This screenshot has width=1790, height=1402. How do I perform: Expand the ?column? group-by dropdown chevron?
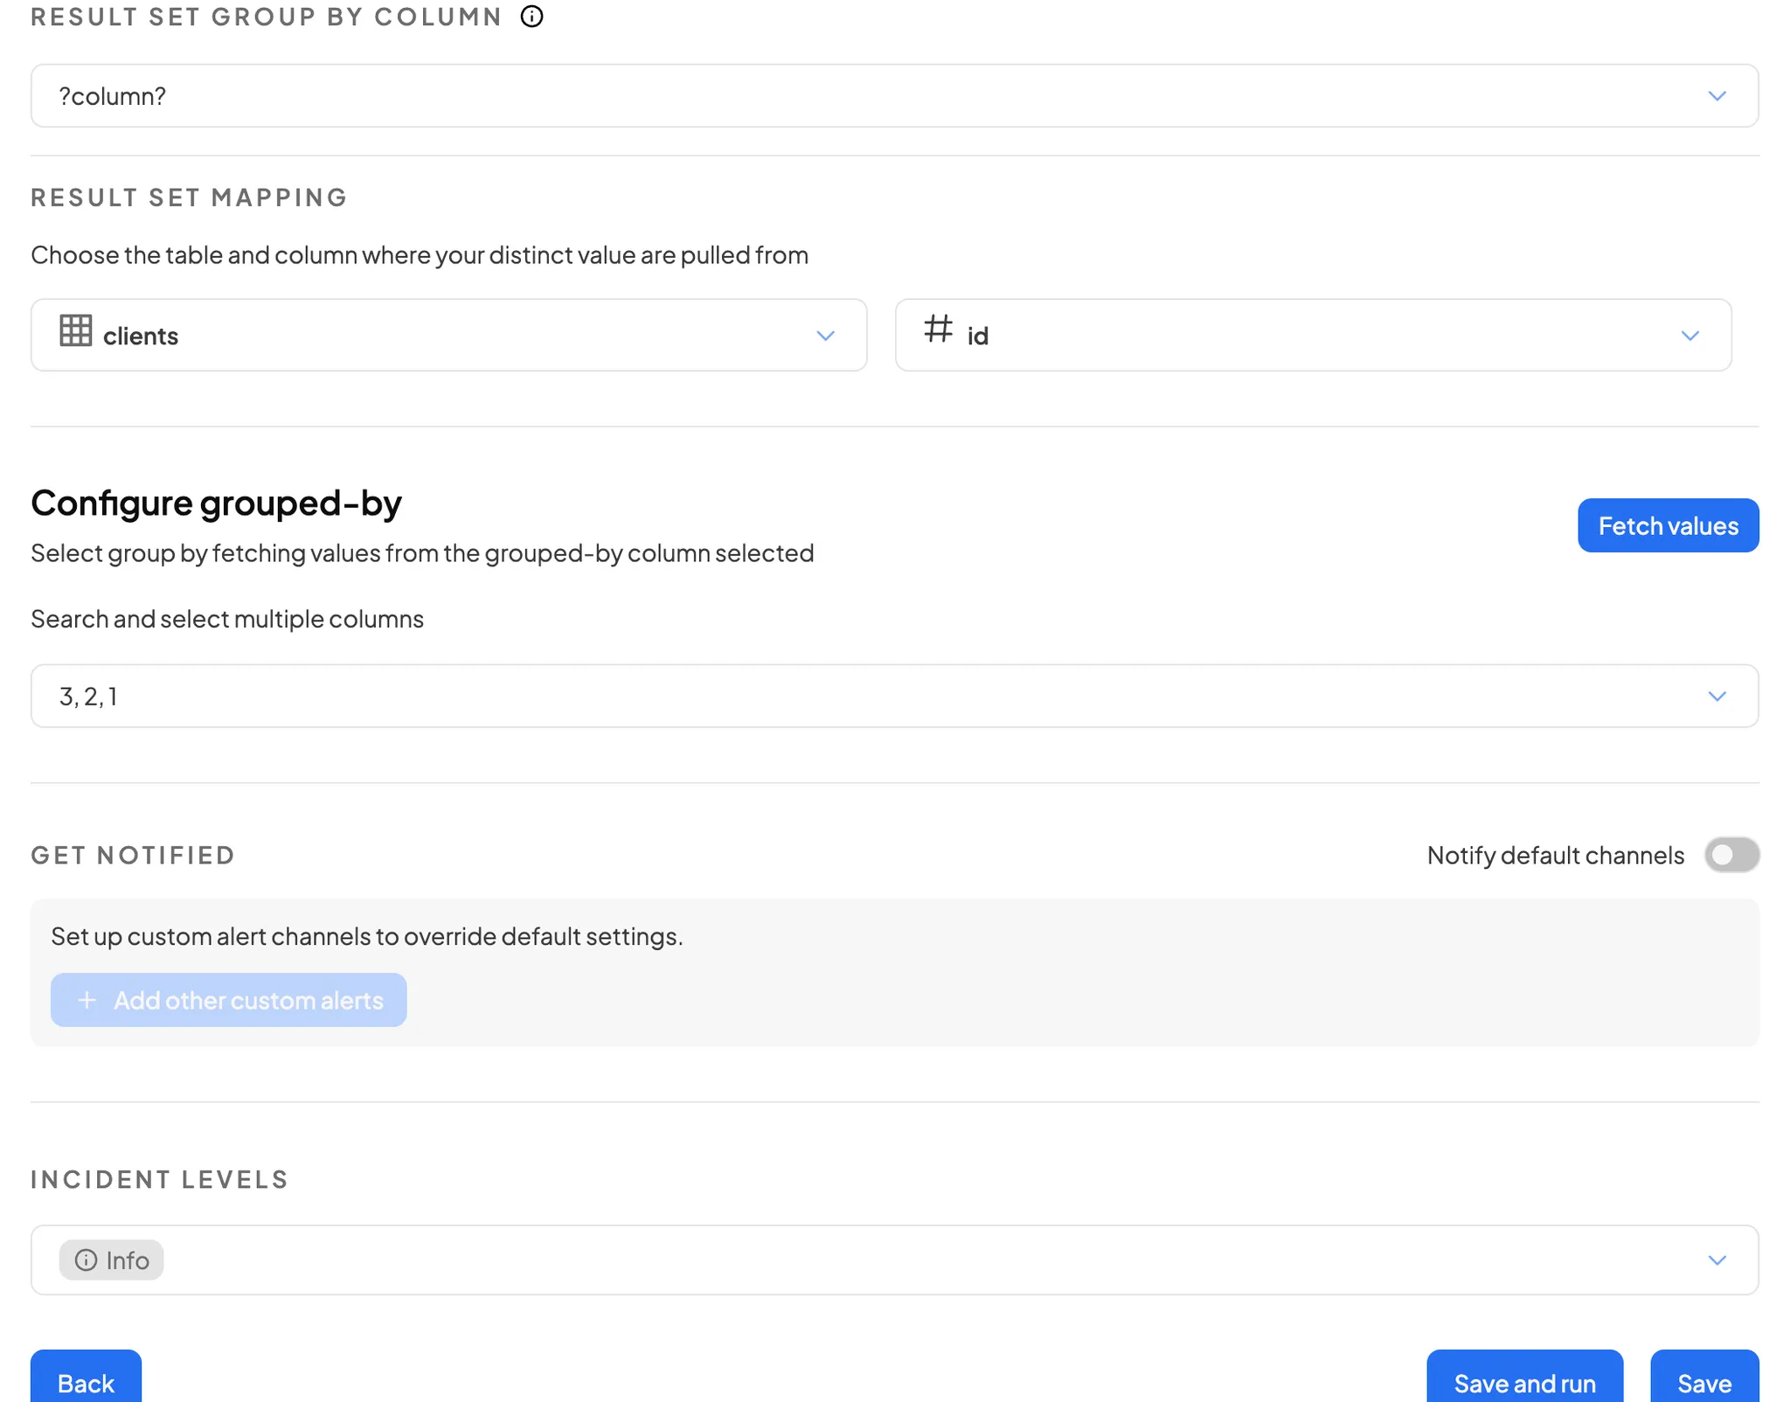1717,96
